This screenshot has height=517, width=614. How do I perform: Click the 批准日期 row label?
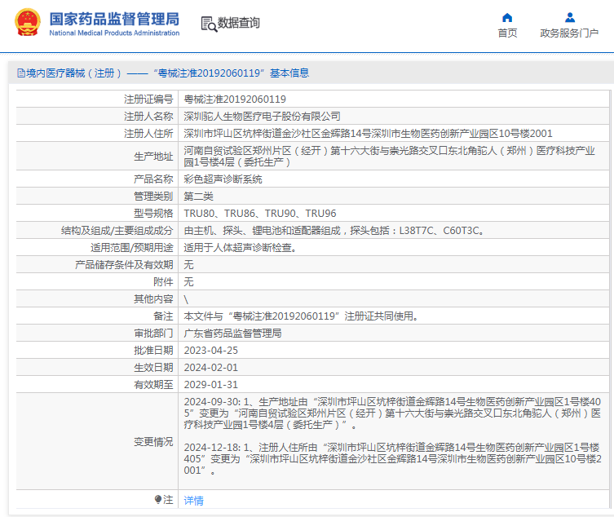click(x=153, y=351)
